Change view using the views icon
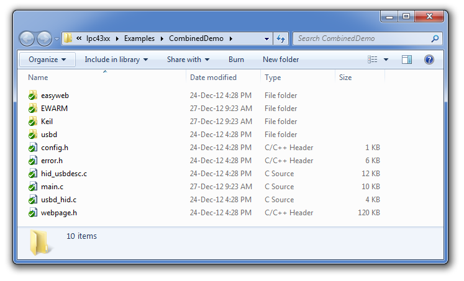 point(373,60)
